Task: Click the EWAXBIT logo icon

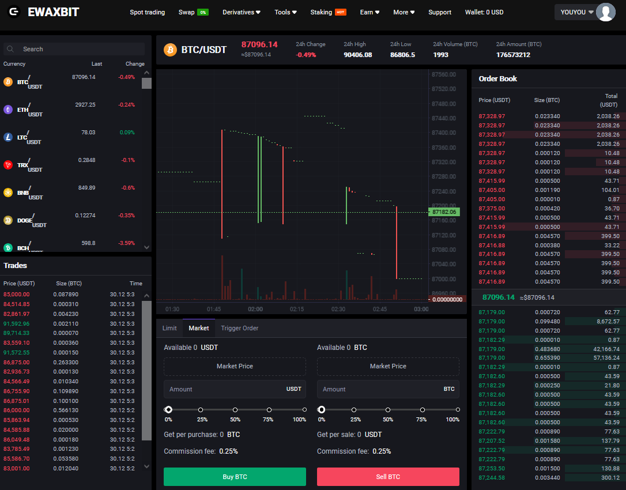Action: [14, 12]
